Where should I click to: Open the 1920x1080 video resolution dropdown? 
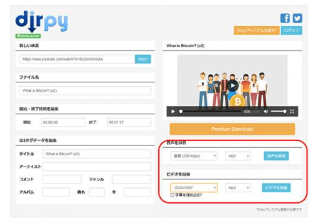(194, 188)
